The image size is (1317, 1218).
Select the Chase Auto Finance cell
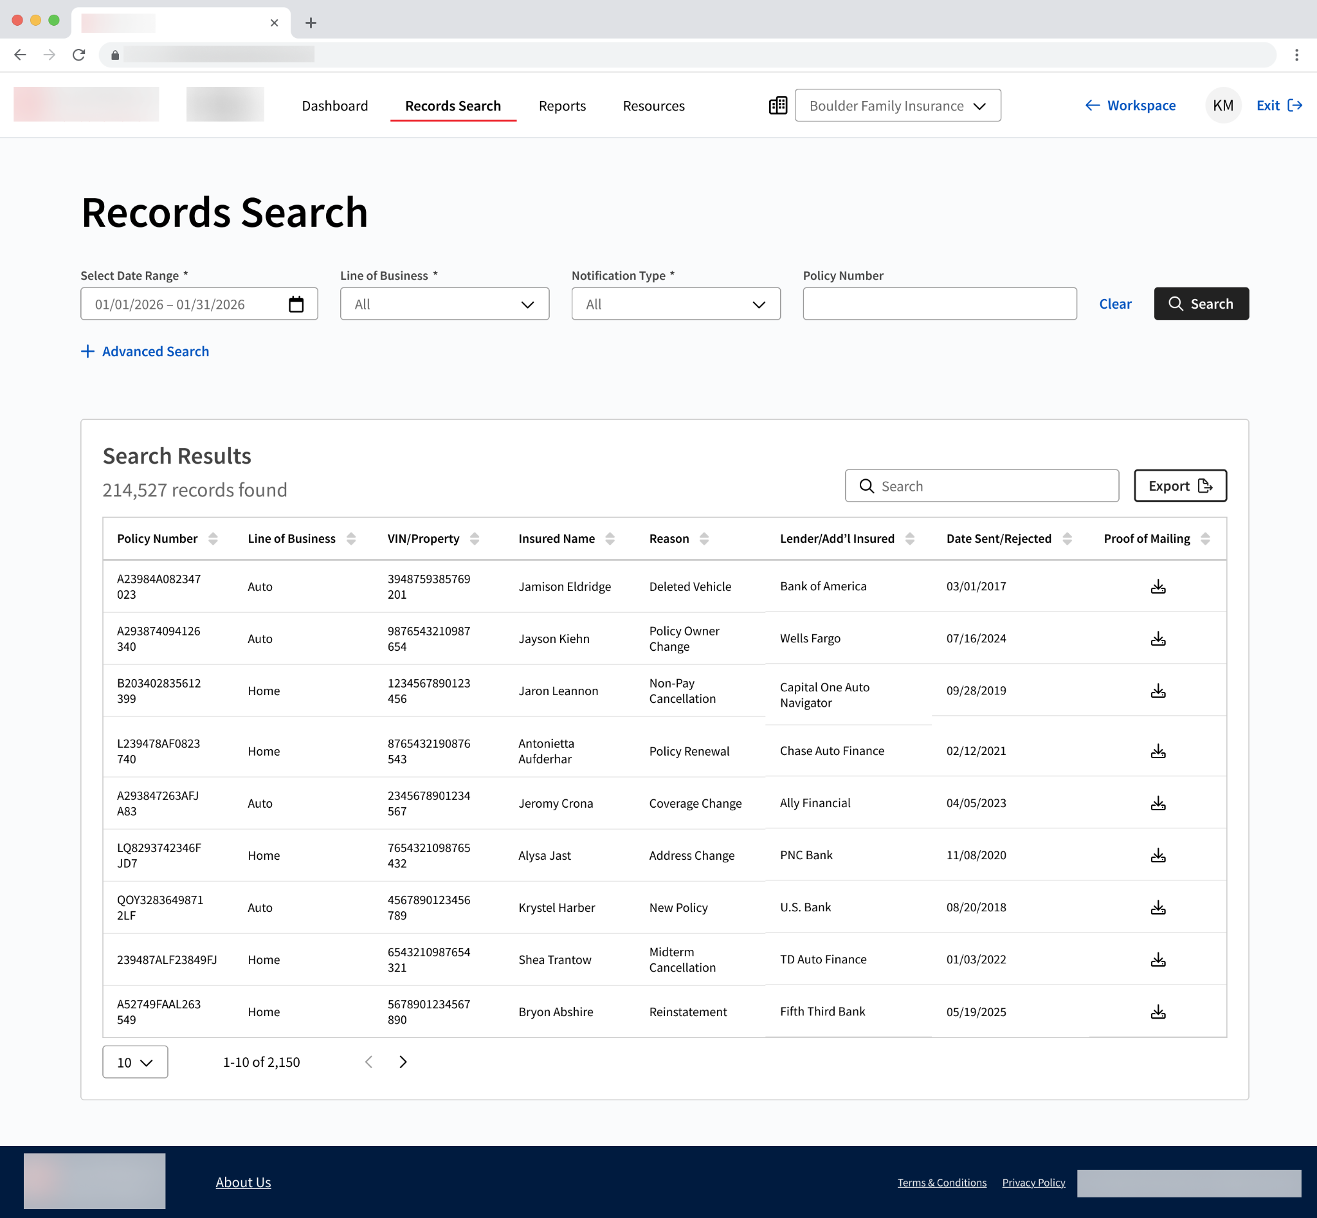click(x=832, y=750)
